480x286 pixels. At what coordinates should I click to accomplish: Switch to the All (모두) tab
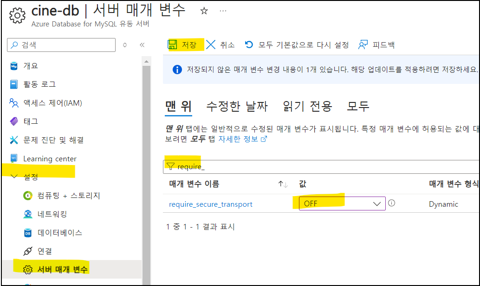pyautogui.click(x=358, y=106)
